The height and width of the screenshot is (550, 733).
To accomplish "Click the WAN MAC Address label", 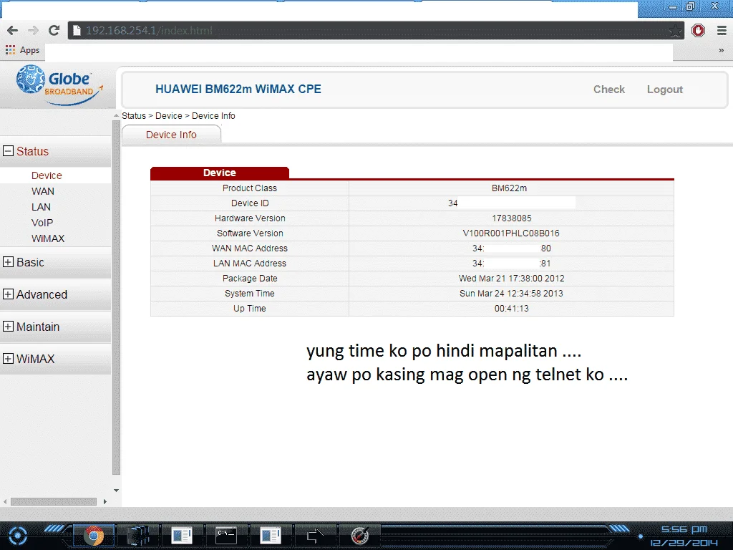I will (x=250, y=248).
